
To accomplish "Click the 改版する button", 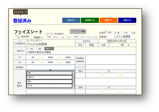I will click(x=71, y=20).
